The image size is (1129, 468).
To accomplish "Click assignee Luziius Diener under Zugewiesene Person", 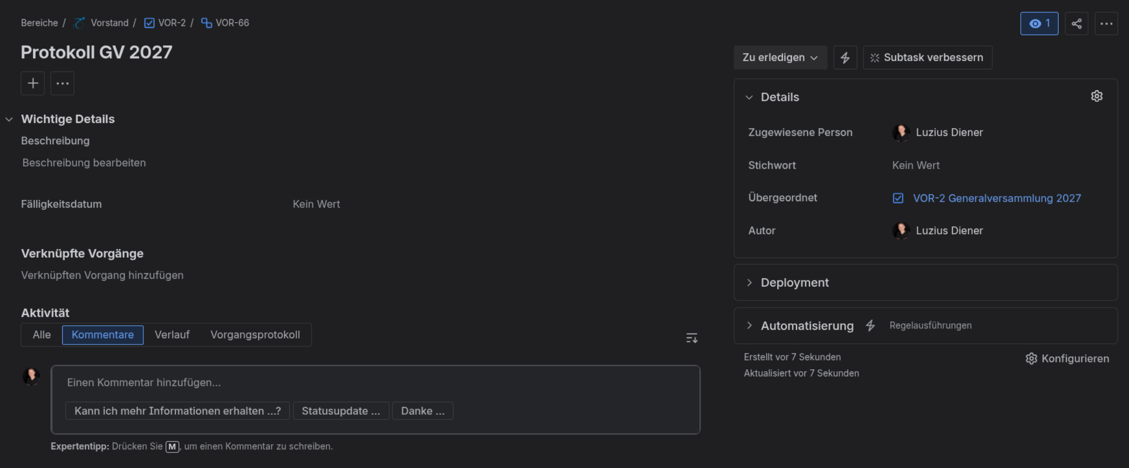I will (x=949, y=132).
